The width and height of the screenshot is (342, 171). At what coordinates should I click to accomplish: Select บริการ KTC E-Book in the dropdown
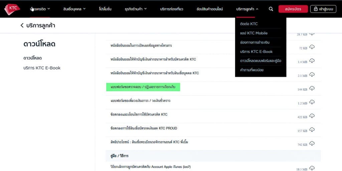[256, 52]
